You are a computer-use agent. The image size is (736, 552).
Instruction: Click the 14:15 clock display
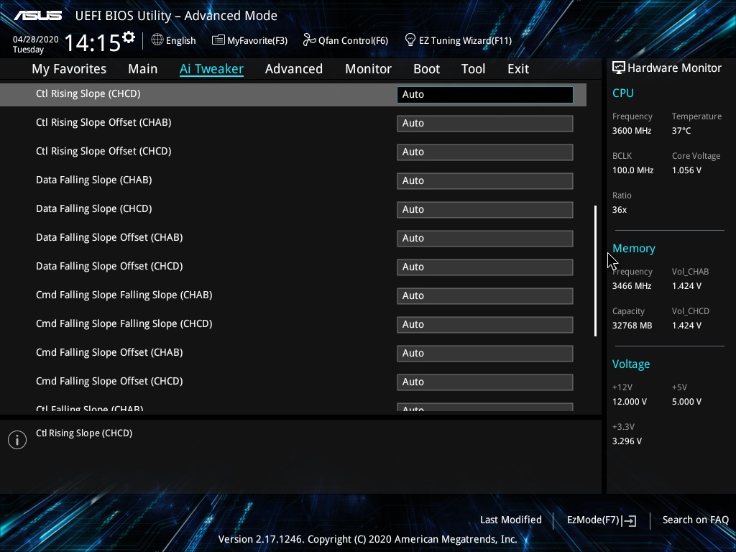(93, 42)
